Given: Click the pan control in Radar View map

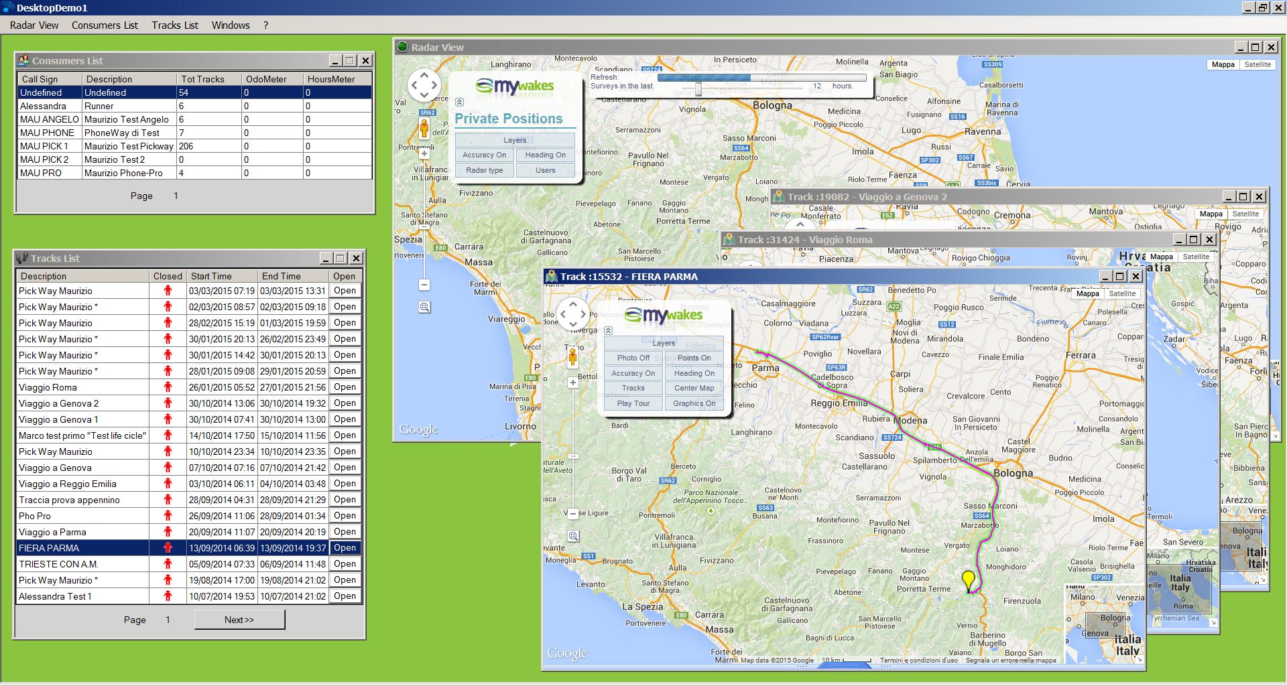Looking at the screenshot, I should point(424,85).
